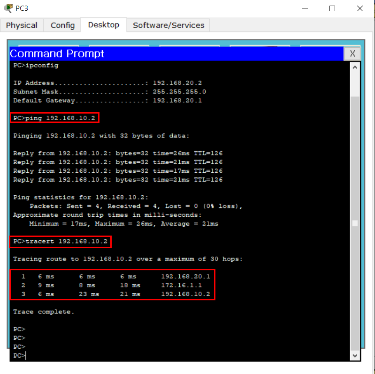Click the scrollbar down arrow
The width and height of the screenshot is (375, 374).
point(355,356)
